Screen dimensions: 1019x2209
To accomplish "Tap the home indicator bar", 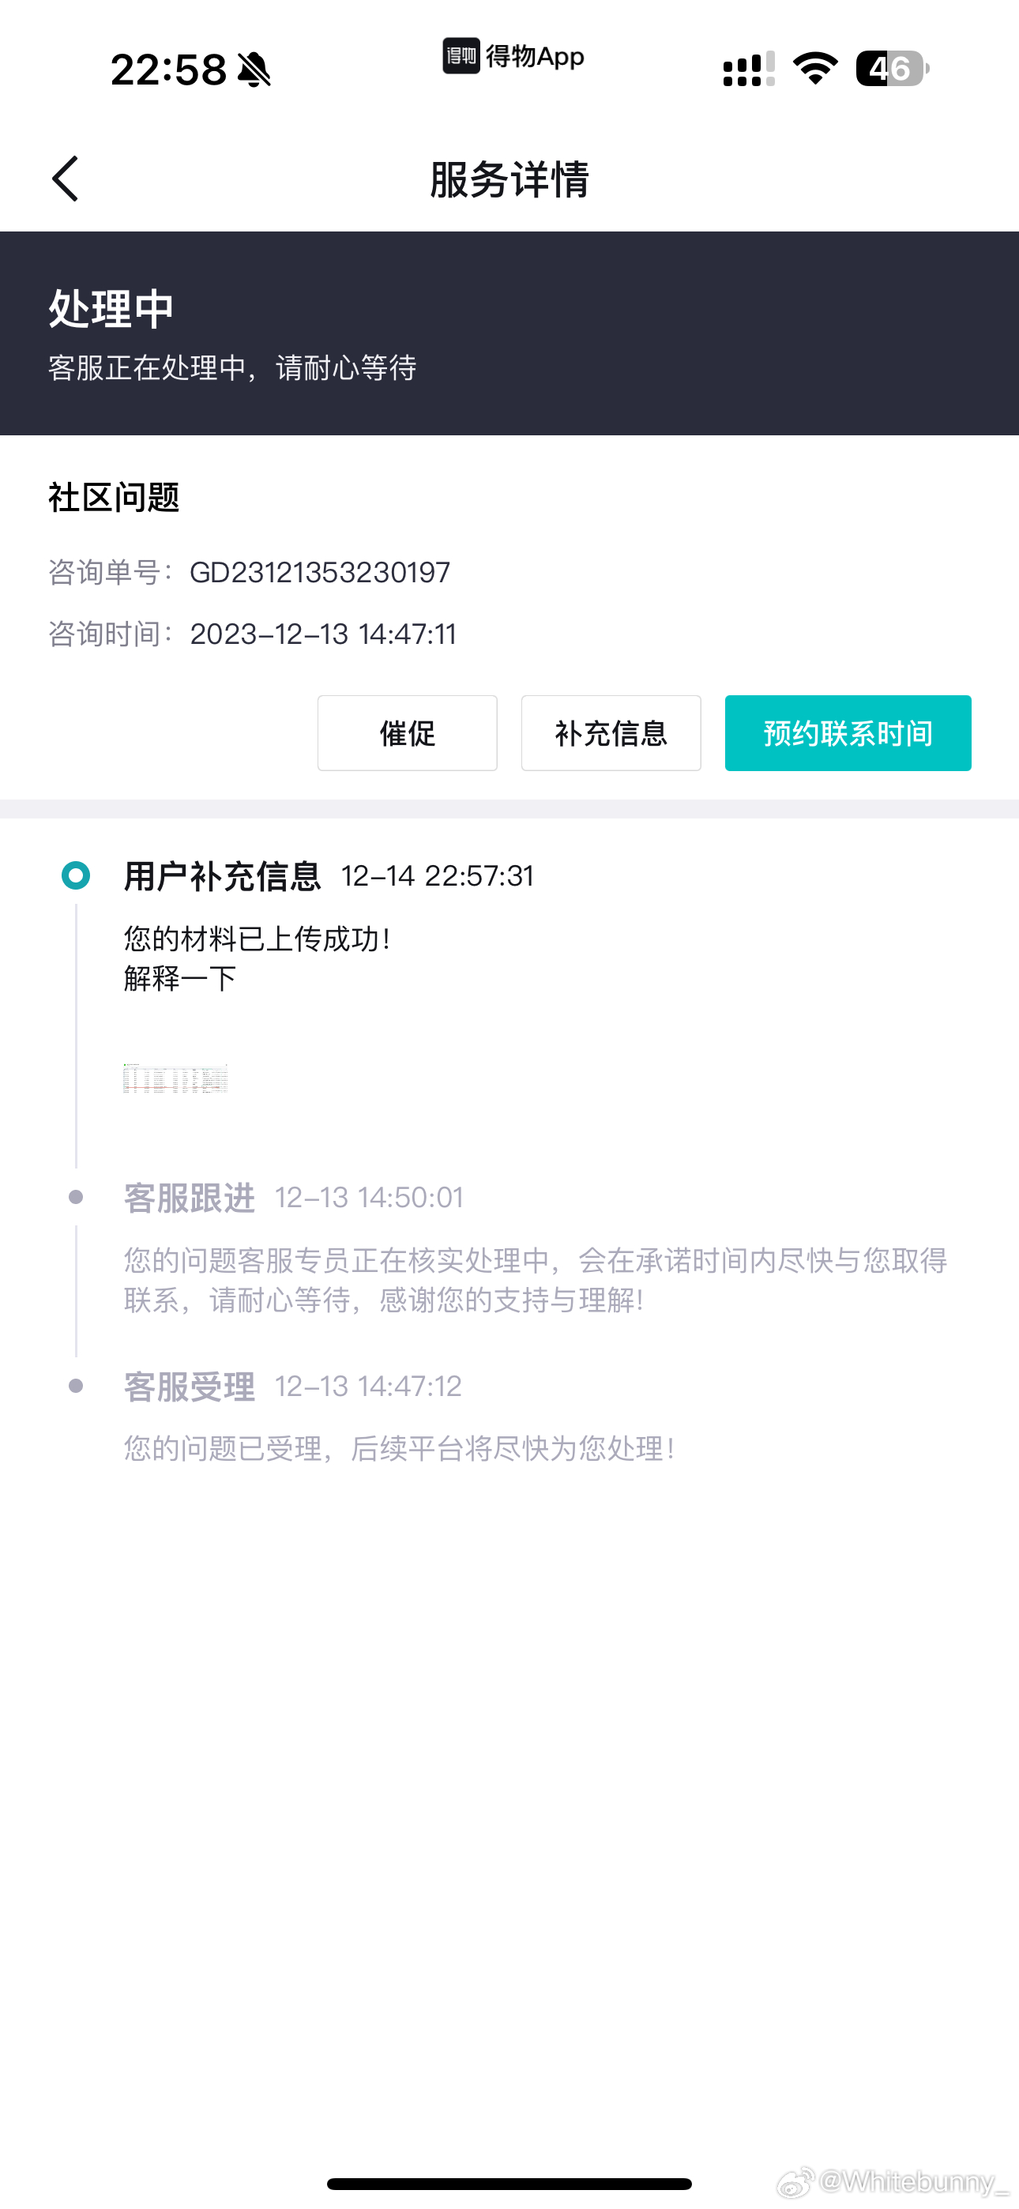I will 509,2182.
